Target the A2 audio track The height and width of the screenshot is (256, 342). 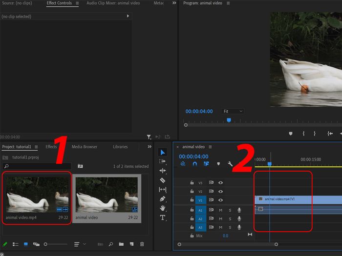pos(200,218)
